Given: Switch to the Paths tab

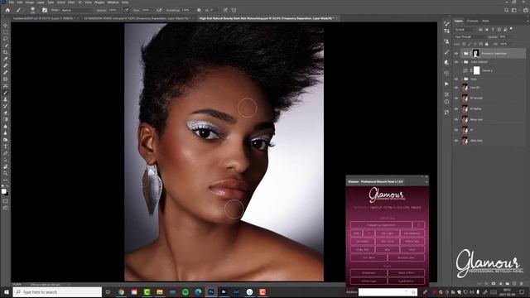Looking at the screenshot, I should pyautogui.click(x=486, y=21).
